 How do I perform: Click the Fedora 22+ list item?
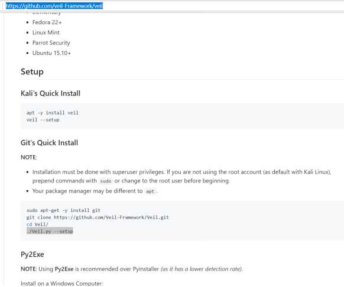(x=47, y=22)
